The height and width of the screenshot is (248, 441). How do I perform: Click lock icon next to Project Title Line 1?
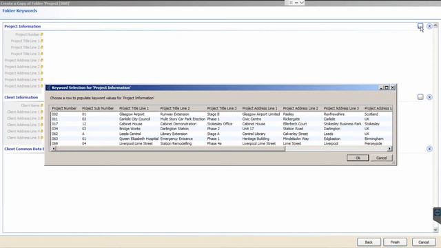pyautogui.click(x=41, y=41)
